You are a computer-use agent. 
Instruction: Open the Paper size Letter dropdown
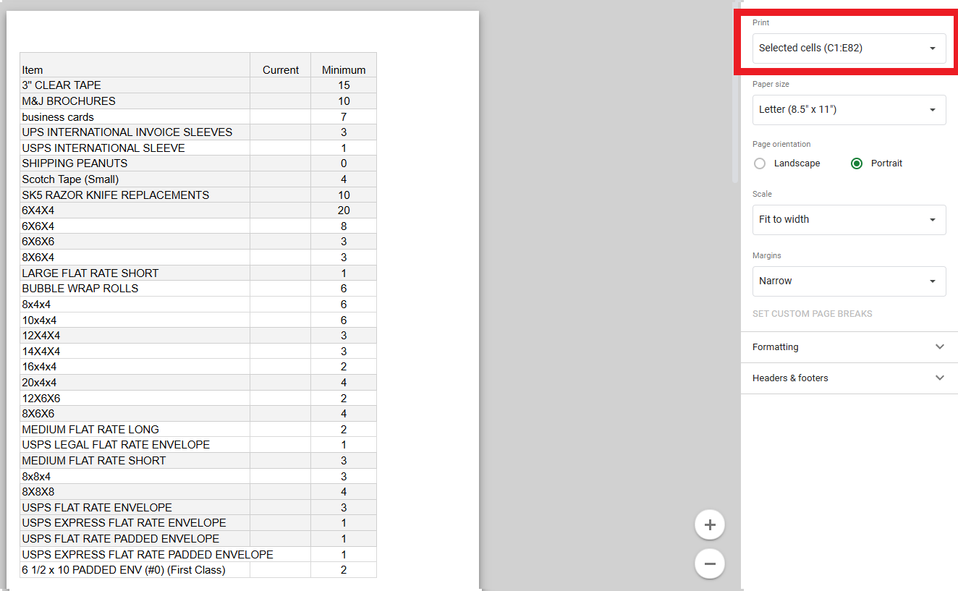(x=849, y=110)
